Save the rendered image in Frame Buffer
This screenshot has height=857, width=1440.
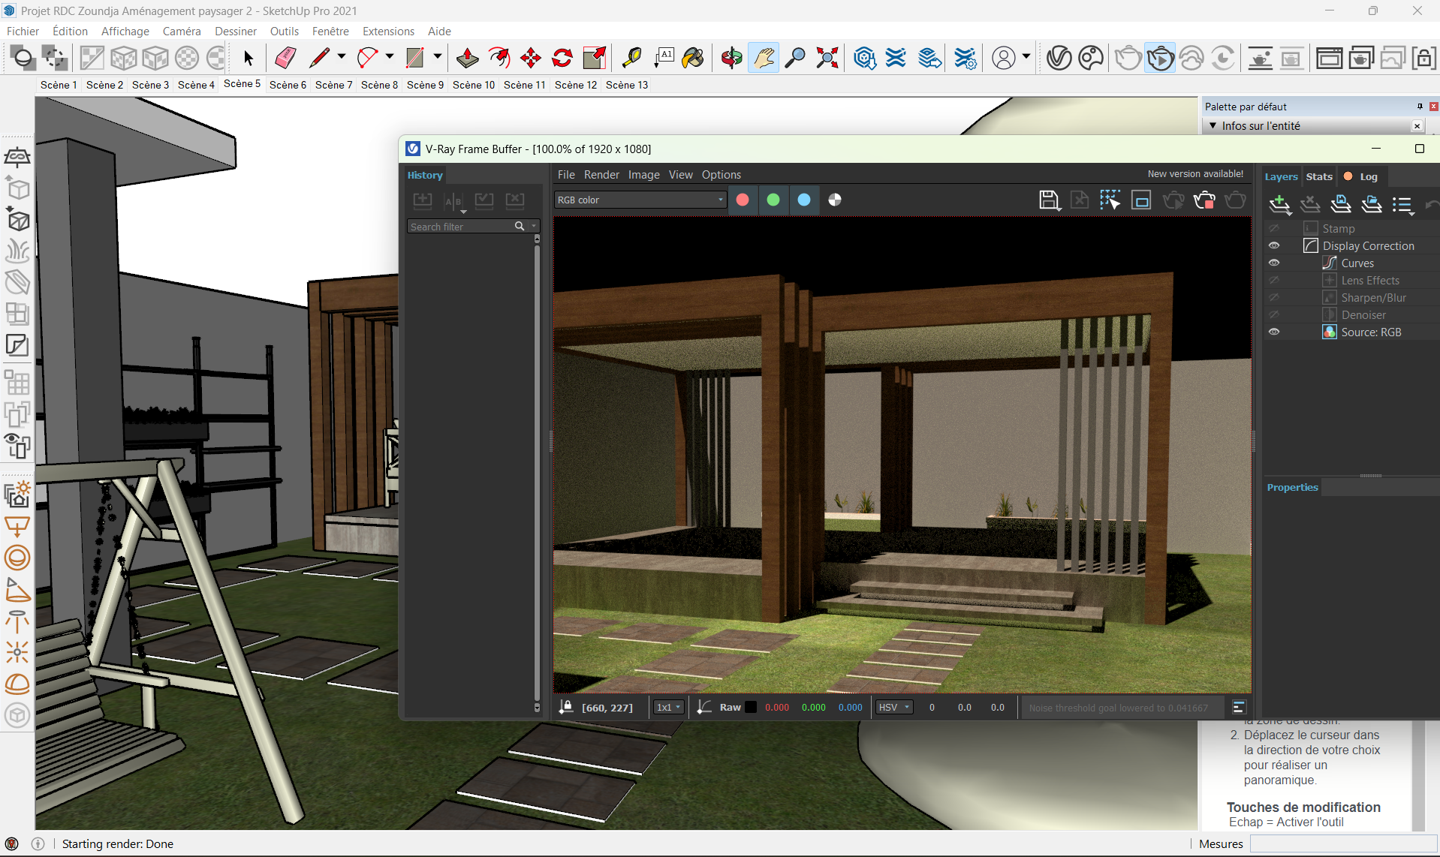1048,200
